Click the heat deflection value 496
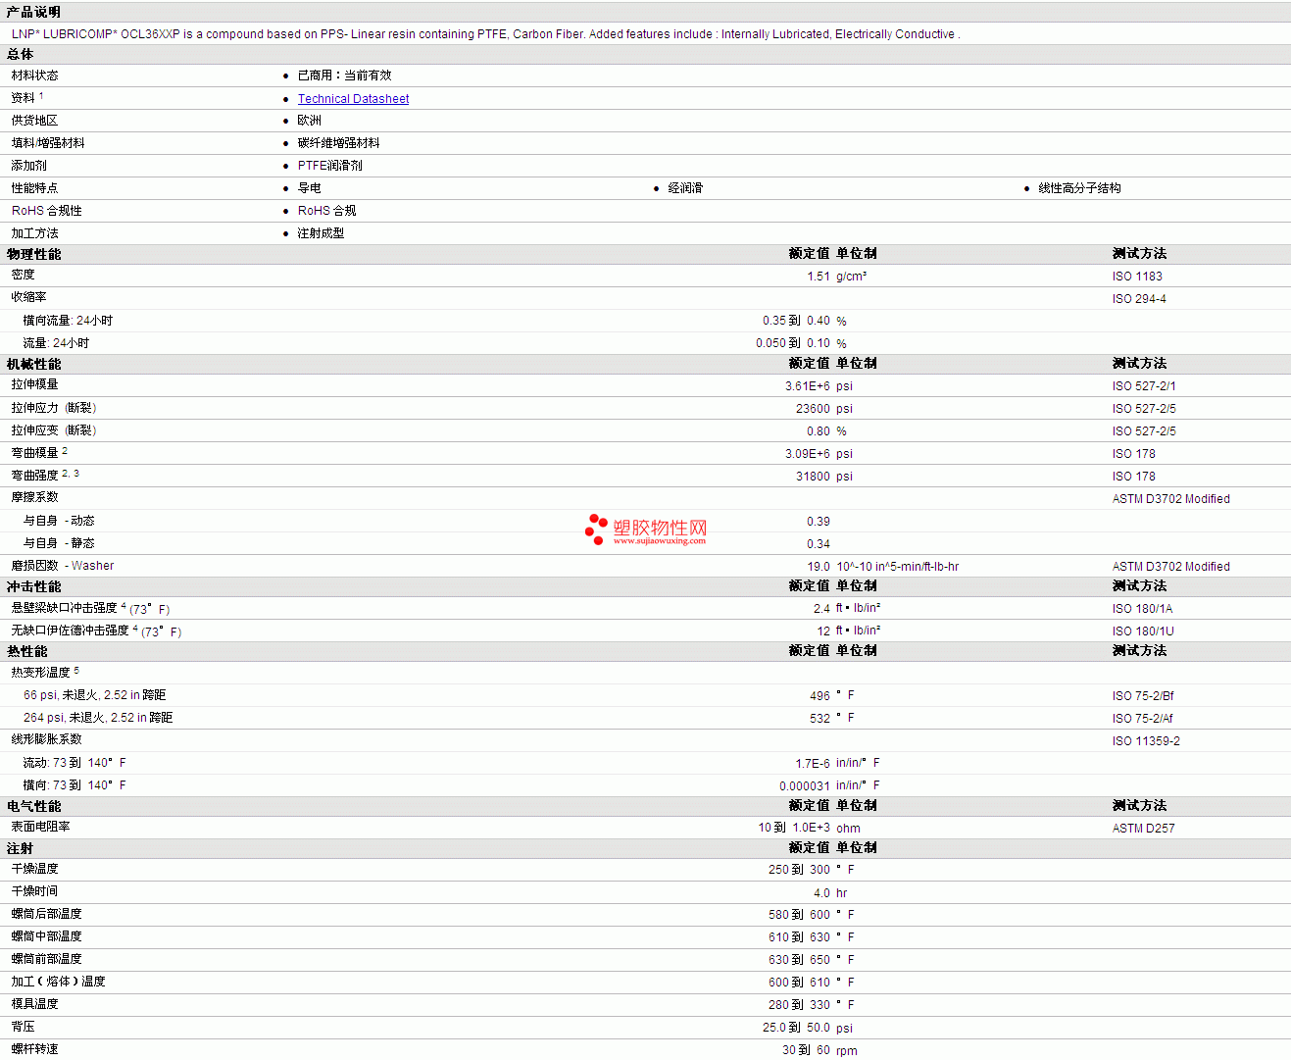 coord(819,696)
